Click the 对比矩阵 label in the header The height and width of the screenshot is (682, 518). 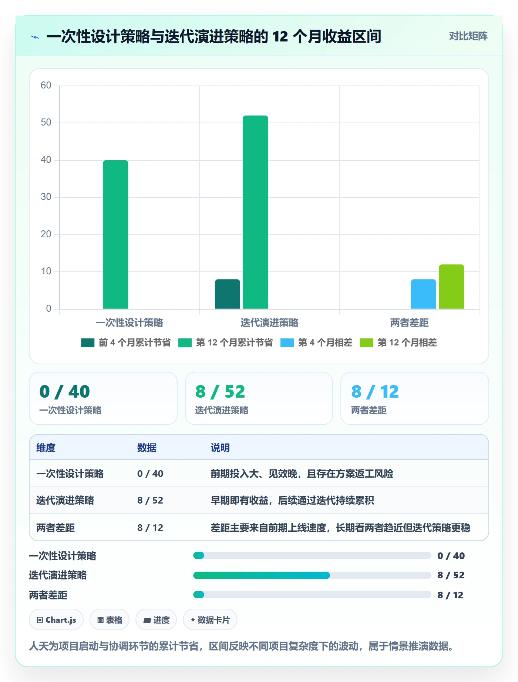(x=468, y=36)
